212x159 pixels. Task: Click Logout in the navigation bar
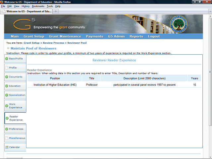pyautogui.click(x=154, y=36)
